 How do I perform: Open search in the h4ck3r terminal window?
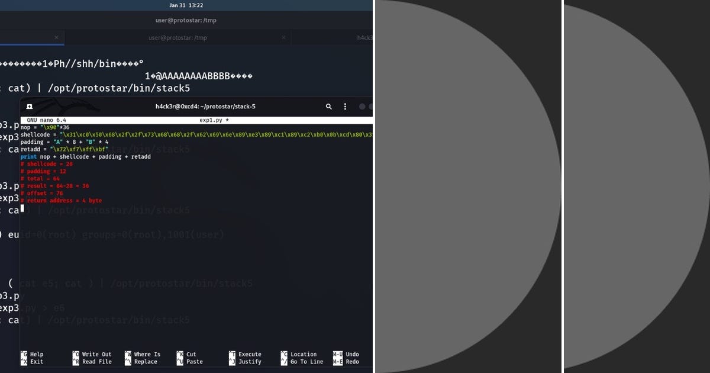329,107
